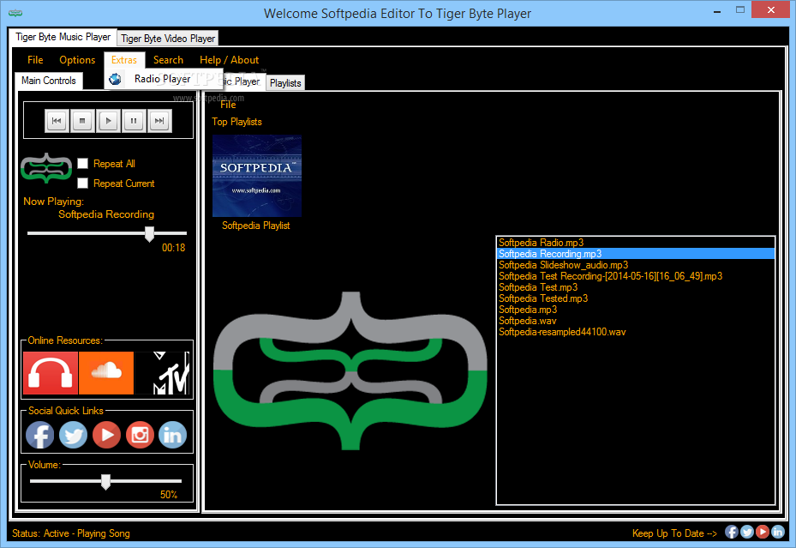Select the Main Controls tab

click(x=49, y=81)
